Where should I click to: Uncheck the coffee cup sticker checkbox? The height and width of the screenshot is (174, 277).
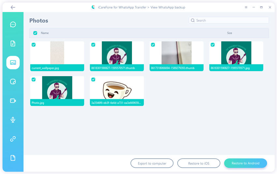[x=93, y=79]
